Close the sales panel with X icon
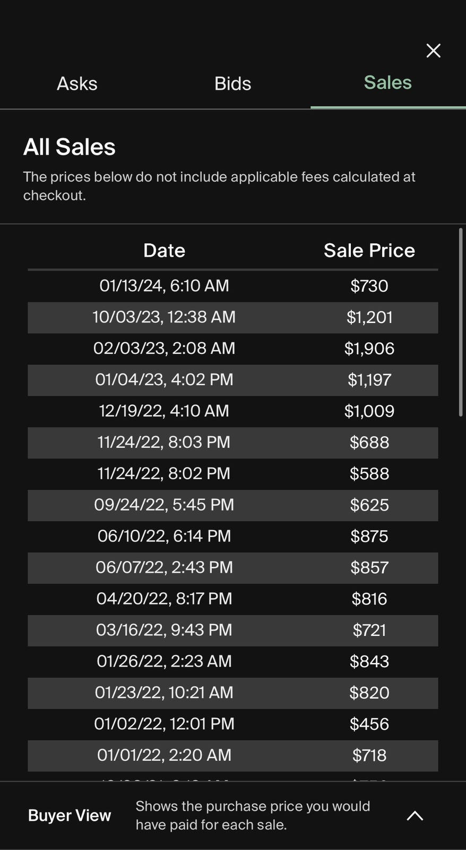The image size is (466, 850). [x=433, y=50]
